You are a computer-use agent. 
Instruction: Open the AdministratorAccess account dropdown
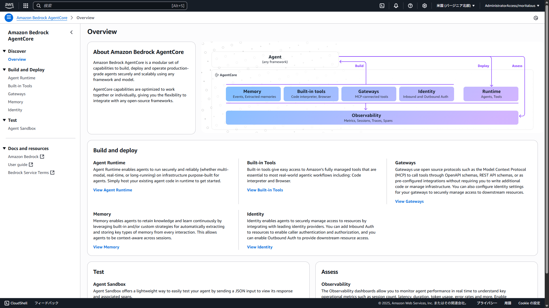click(x=512, y=6)
